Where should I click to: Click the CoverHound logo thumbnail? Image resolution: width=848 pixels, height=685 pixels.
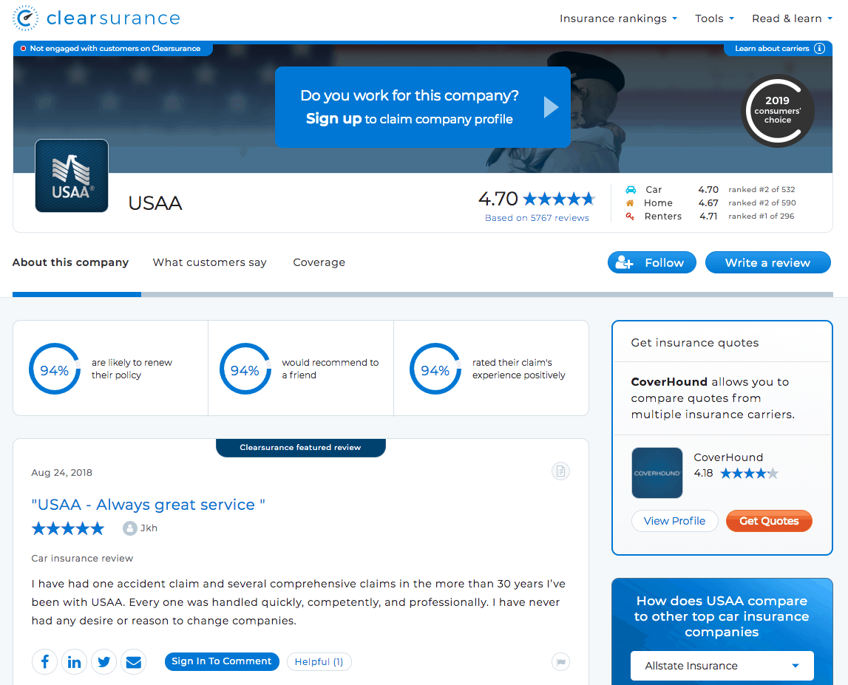(657, 473)
